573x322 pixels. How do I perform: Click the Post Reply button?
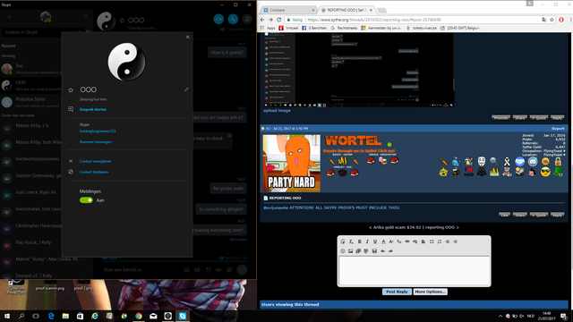pyautogui.click(x=397, y=292)
